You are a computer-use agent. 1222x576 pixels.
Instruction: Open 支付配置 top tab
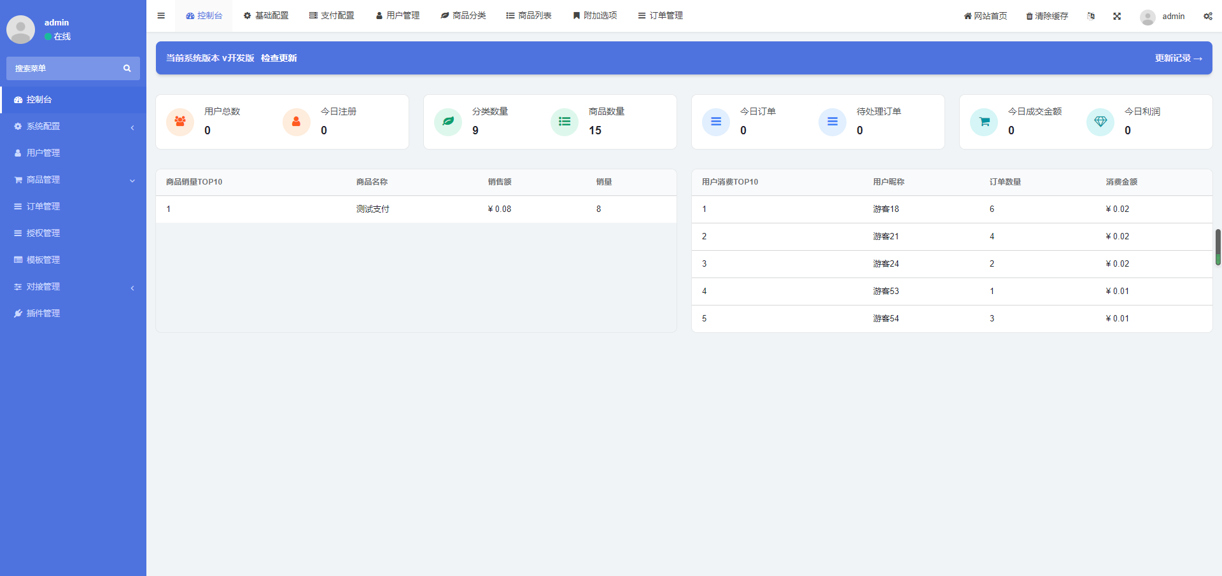(332, 16)
